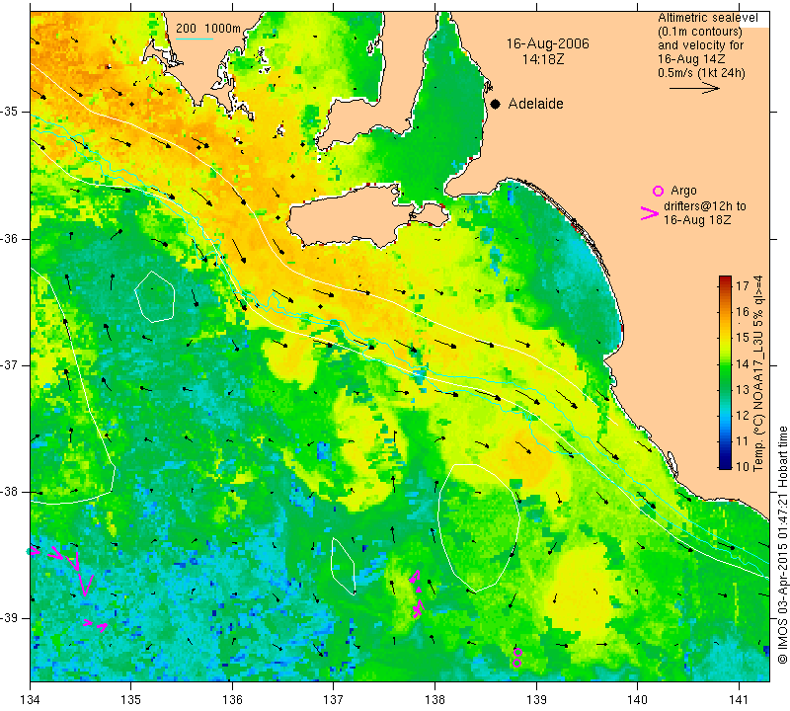Click the "0.5m/s (1kt 24h)" scale text
Image resolution: width=790 pixels, height=711 pixels.
click(701, 73)
